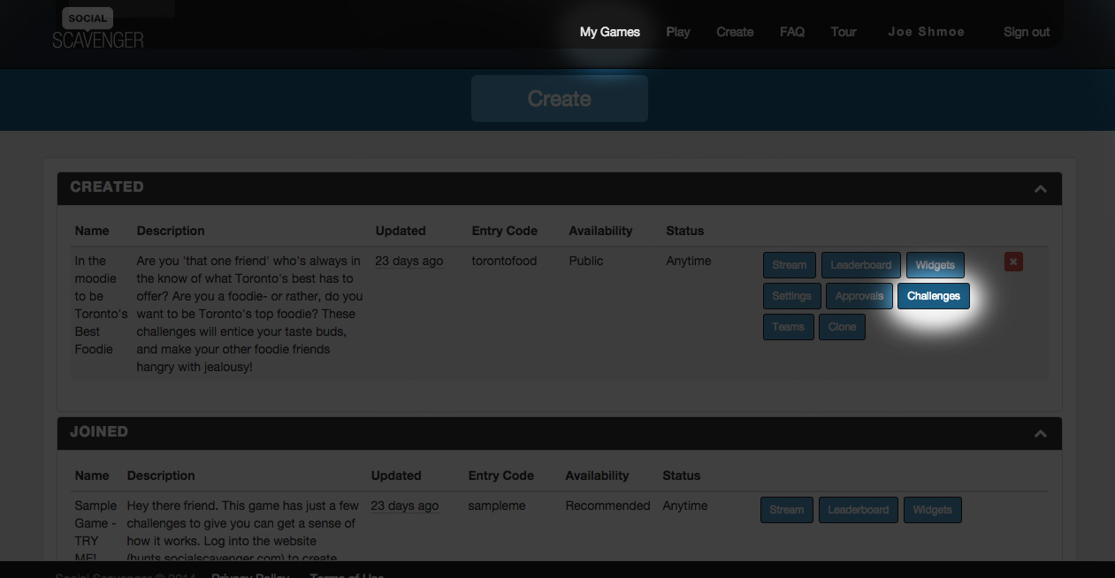
Task: Open Teams for Toronto foodie game
Action: click(x=788, y=327)
